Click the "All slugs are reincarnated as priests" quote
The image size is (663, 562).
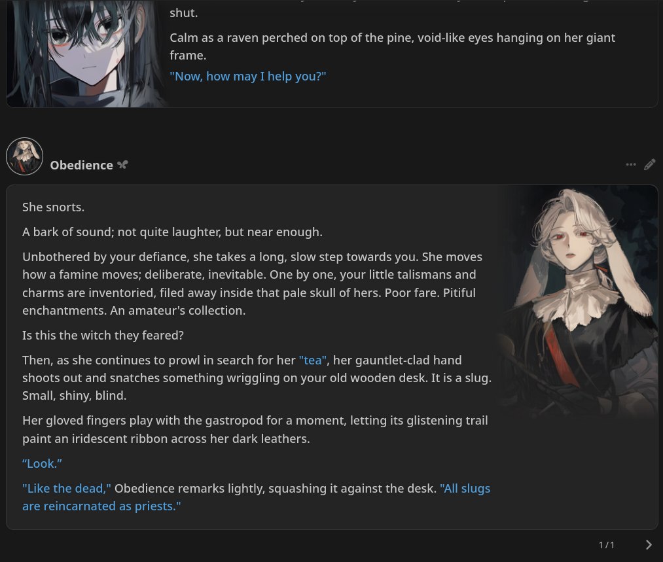point(257,497)
